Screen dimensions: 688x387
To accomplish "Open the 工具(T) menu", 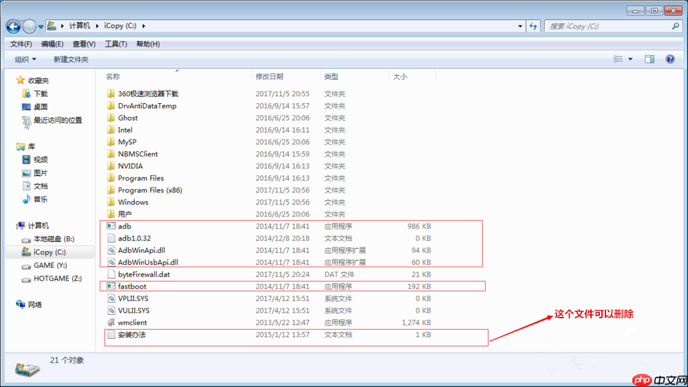I will pyautogui.click(x=116, y=44).
